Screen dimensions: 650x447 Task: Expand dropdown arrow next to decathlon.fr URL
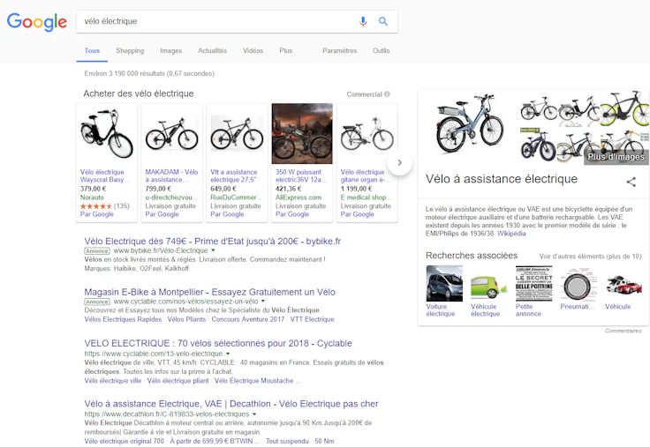(254, 413)
